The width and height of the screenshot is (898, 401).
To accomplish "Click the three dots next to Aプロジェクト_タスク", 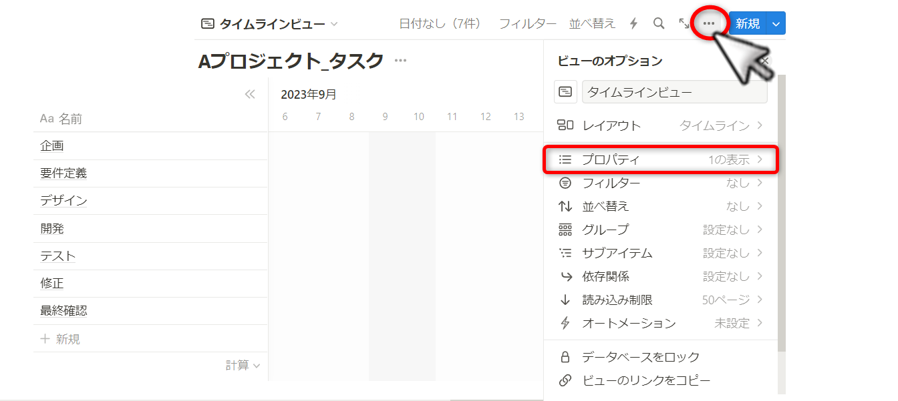I will (400, 61).
